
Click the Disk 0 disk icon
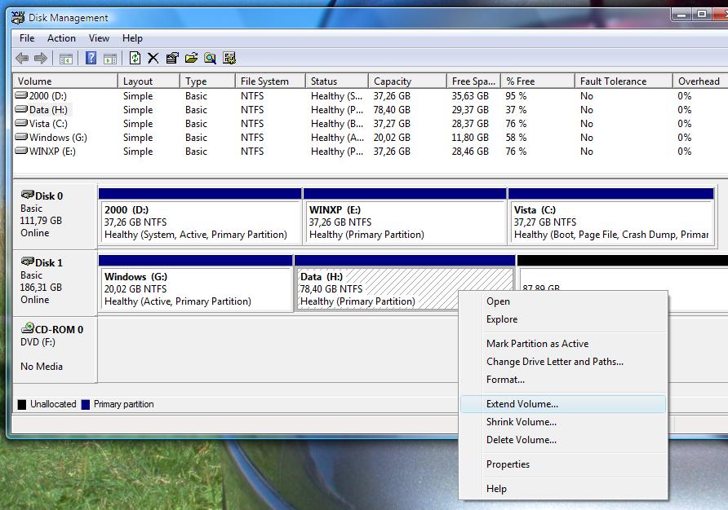coord(28,195)
